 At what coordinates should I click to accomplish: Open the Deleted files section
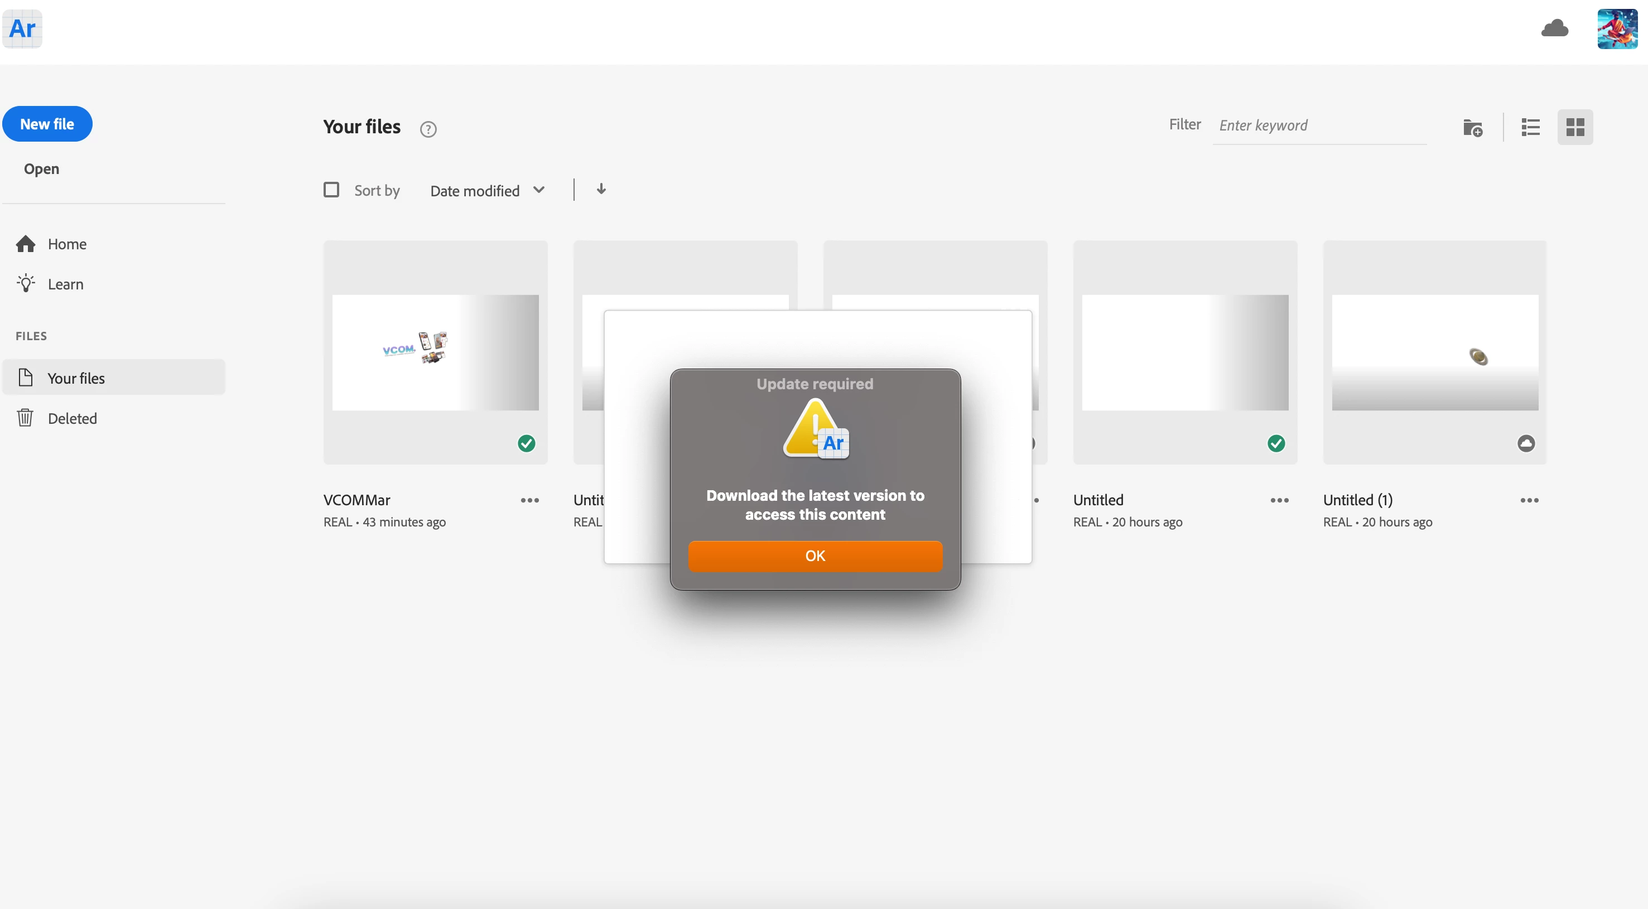click(71, 418)
